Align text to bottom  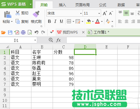132,14
